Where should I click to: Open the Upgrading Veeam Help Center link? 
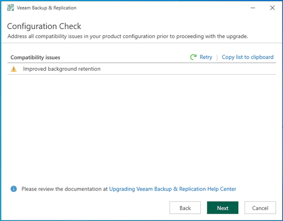[x=172, y=189]
